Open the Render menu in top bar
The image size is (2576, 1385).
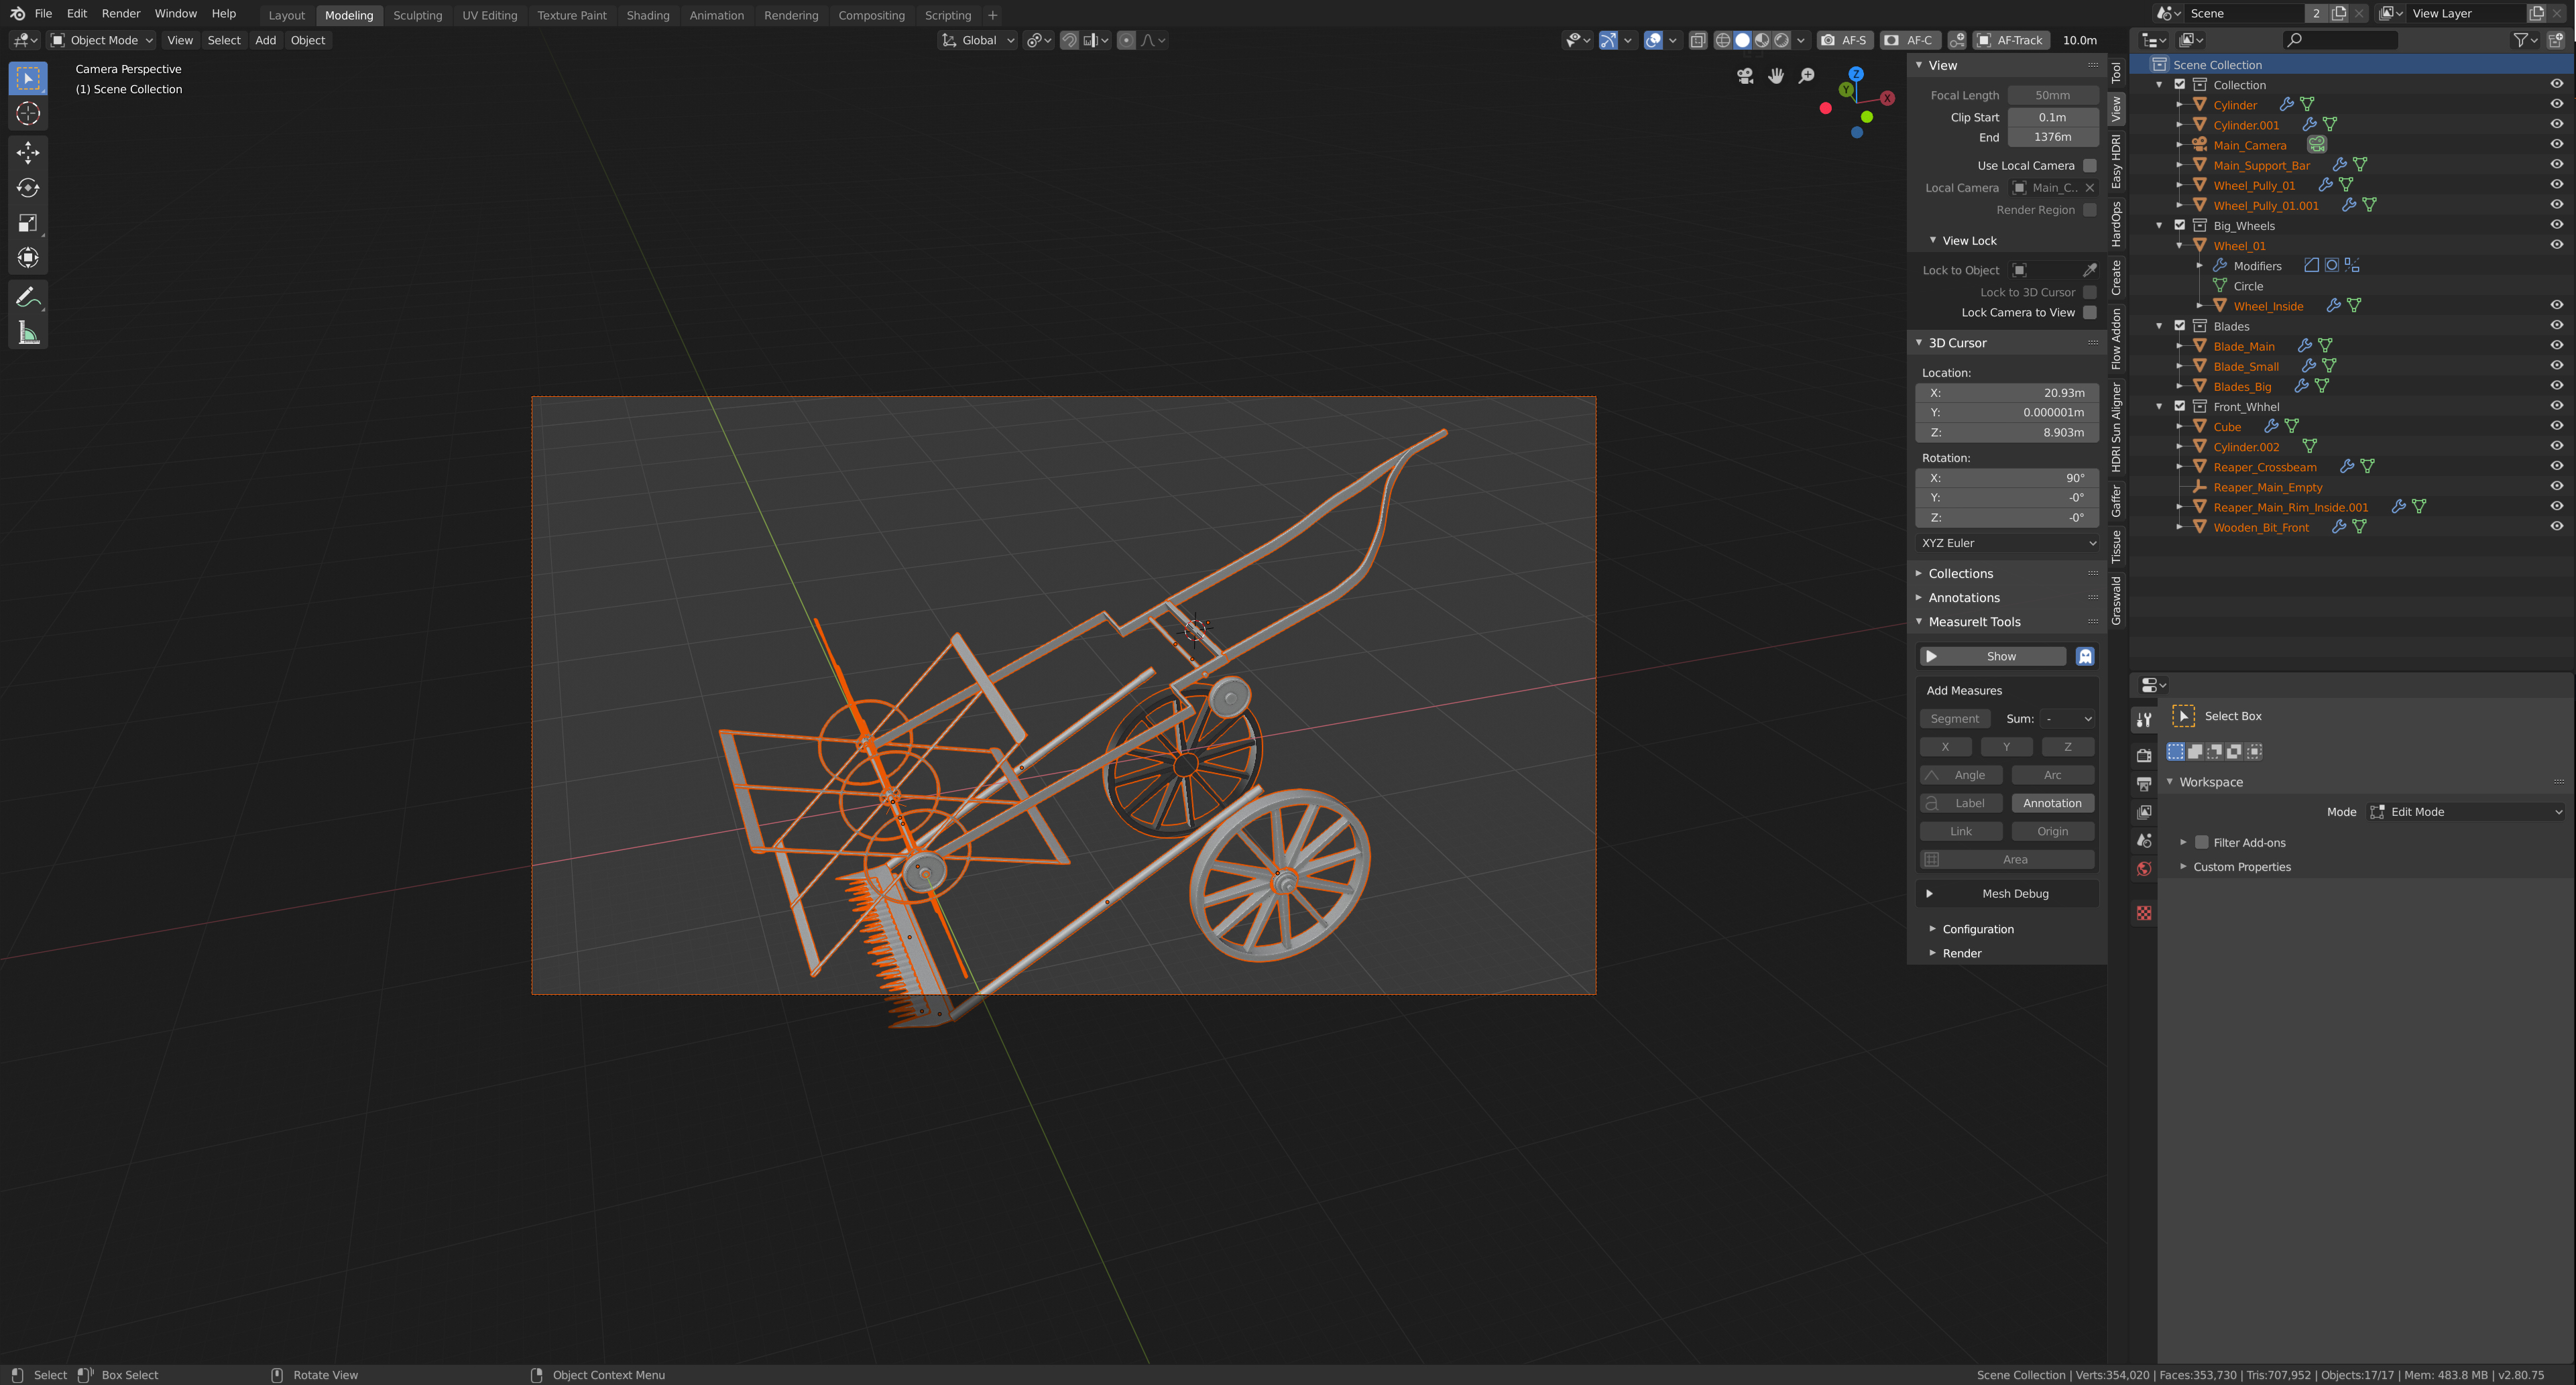point(121,14)
